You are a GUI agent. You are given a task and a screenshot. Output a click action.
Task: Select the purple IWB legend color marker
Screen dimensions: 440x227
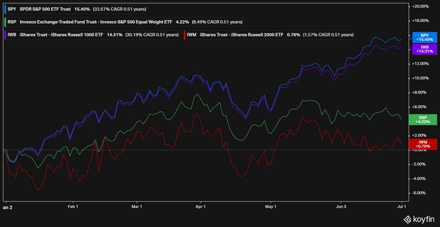[x=4, y=35]
